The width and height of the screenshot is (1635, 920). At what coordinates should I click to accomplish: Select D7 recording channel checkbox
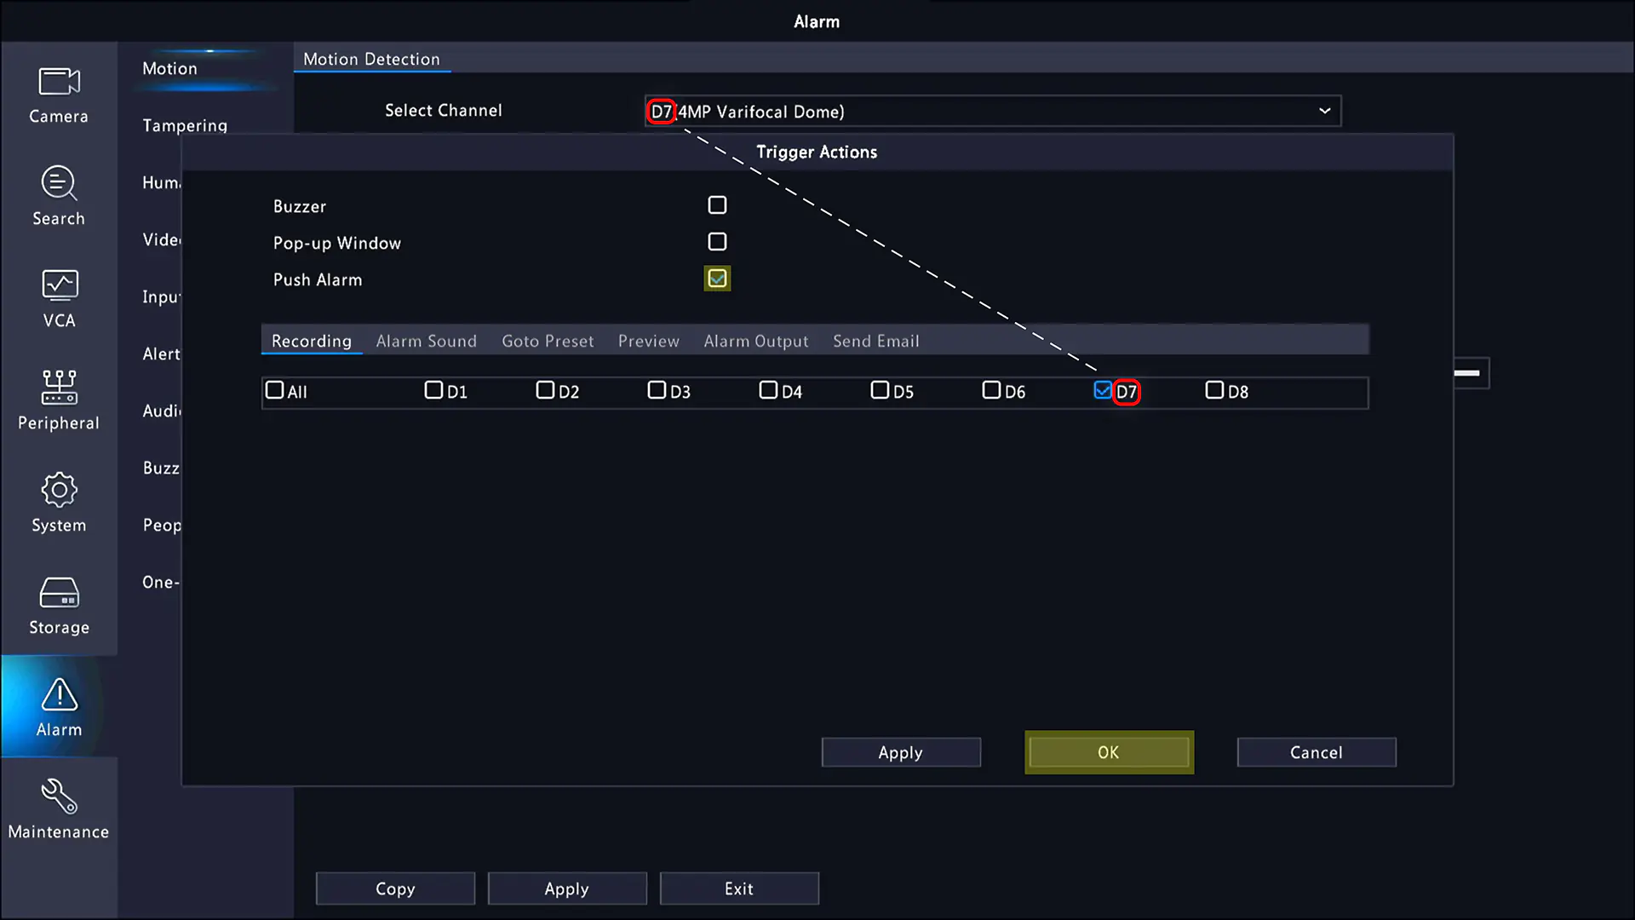(1102, 390)
